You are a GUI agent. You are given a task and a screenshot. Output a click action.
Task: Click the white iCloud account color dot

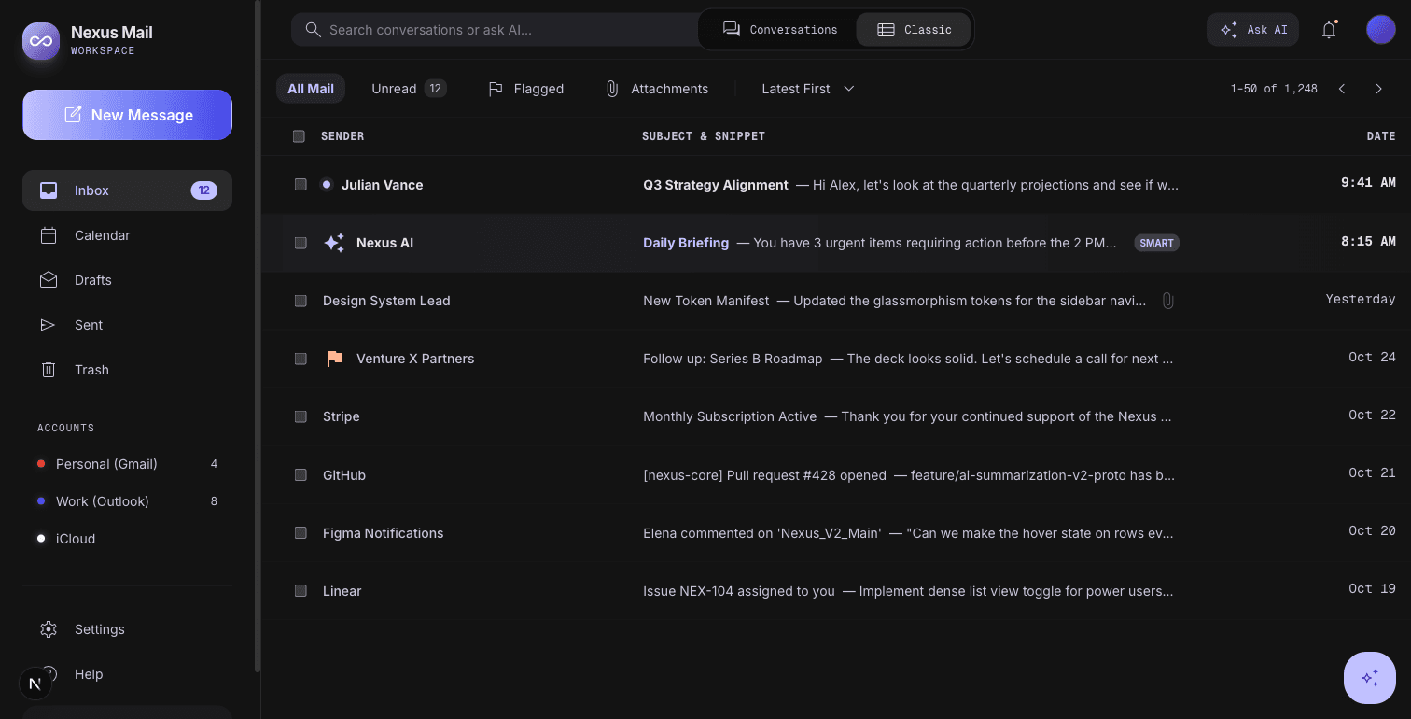pos(41,539)
